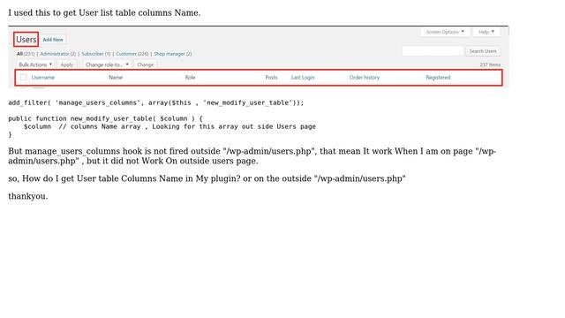Expand the Help dropdown tab

[x=486, y=32]
